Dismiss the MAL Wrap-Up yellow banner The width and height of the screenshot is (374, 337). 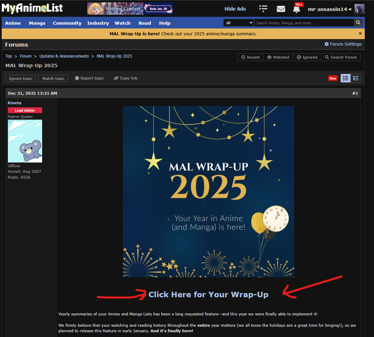point(360,34)
